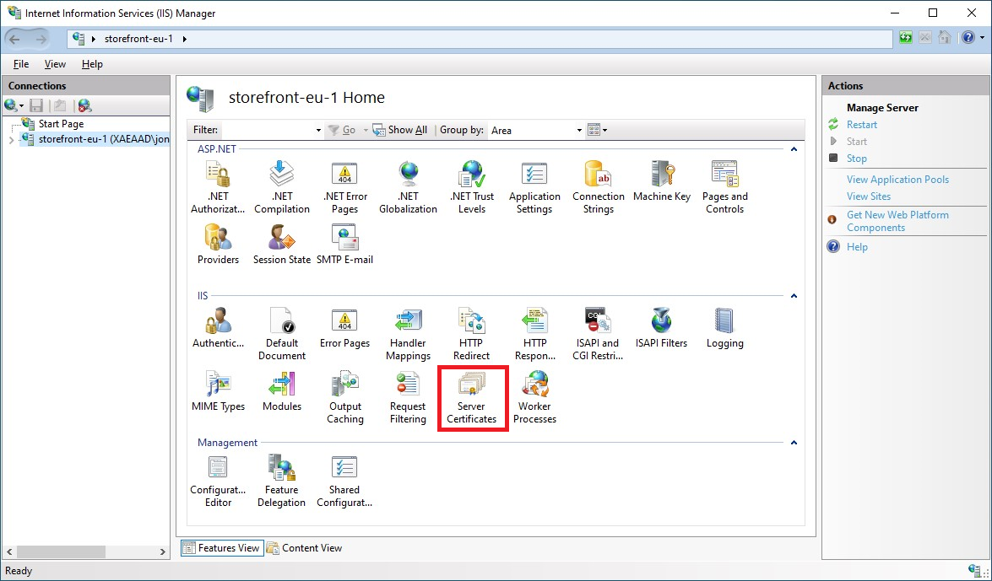Open .NET Trust Levels feature
The image size is (992, 581).
(471, 187)
